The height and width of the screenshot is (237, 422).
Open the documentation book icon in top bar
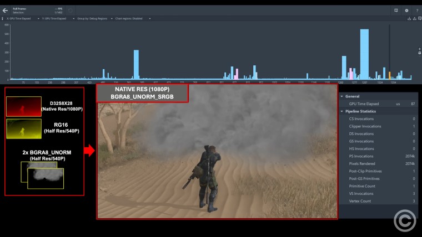tap(396, 10)
